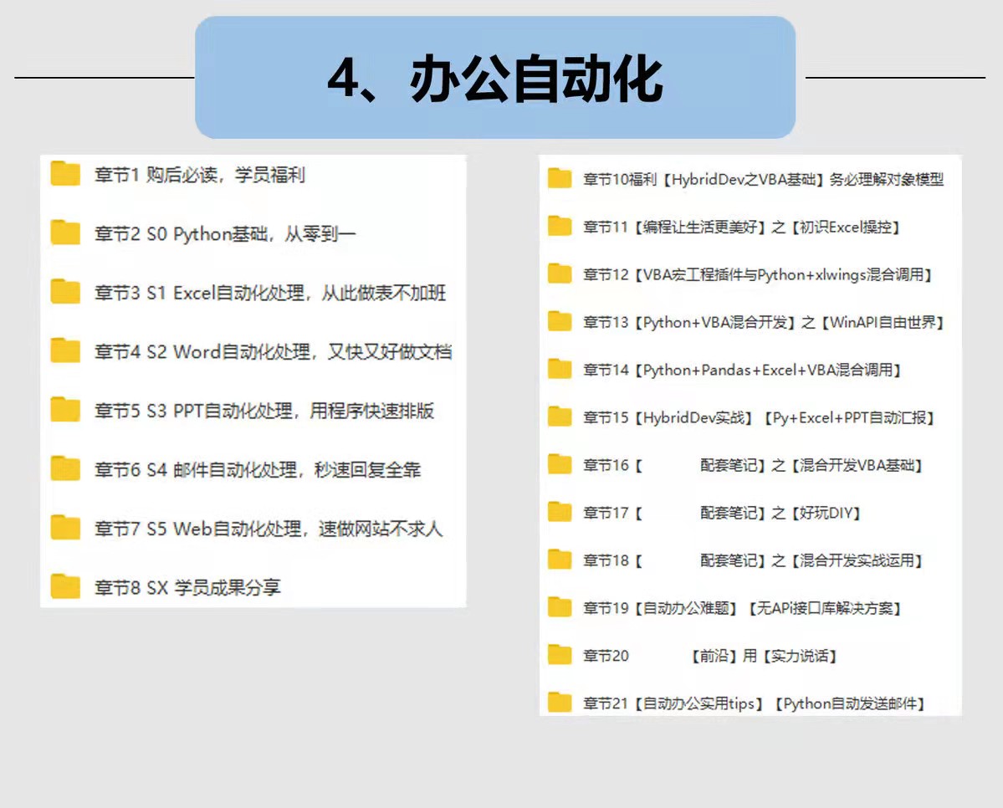The width and height of the screenshot is (1003, 808).
Task: Open 章节20 前沿 用实力说话 folder name
Action: pos(710,656)
